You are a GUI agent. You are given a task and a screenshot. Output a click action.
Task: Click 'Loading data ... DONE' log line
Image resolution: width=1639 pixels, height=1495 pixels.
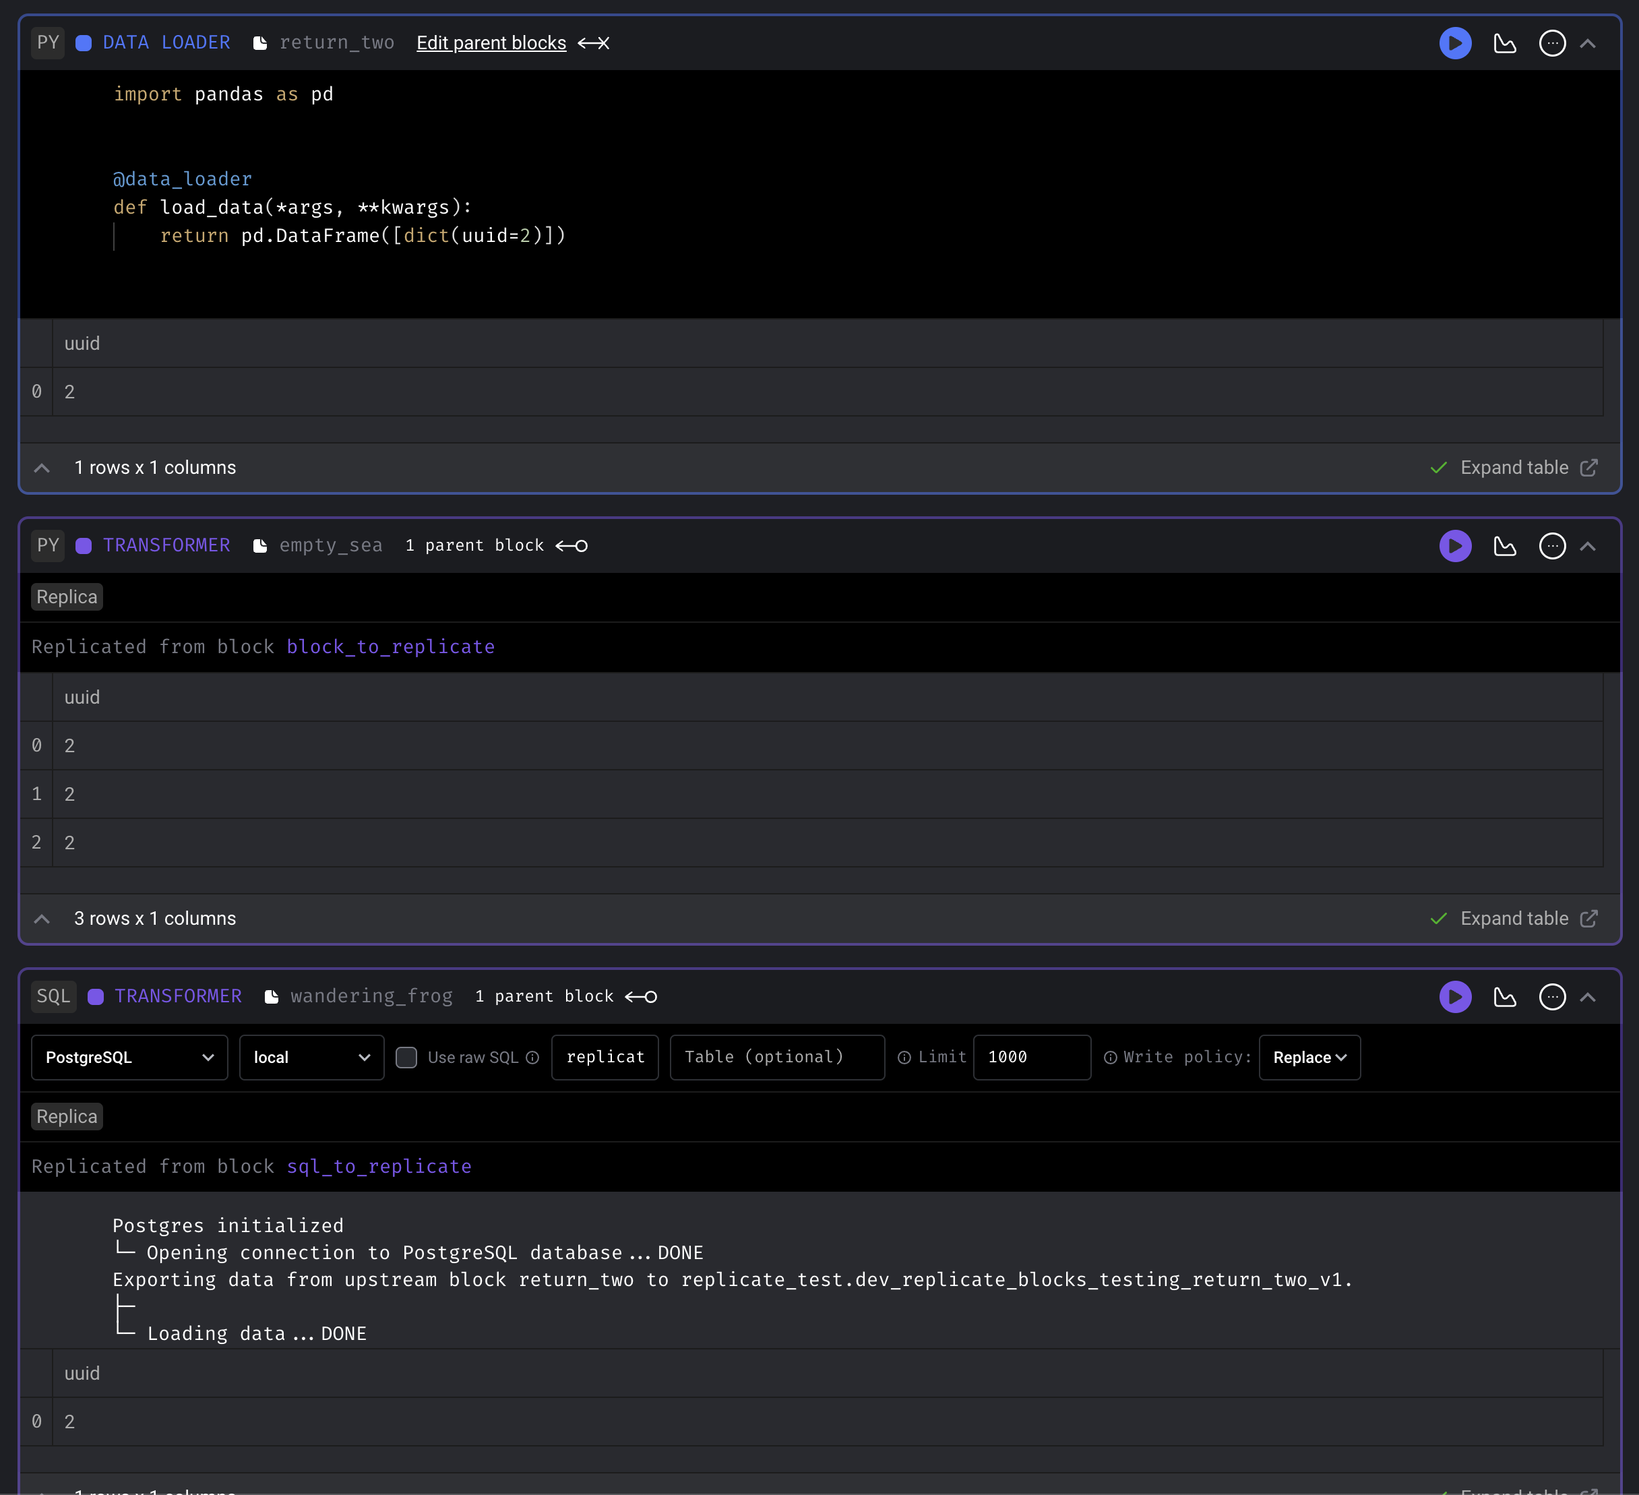[257, 1334]
